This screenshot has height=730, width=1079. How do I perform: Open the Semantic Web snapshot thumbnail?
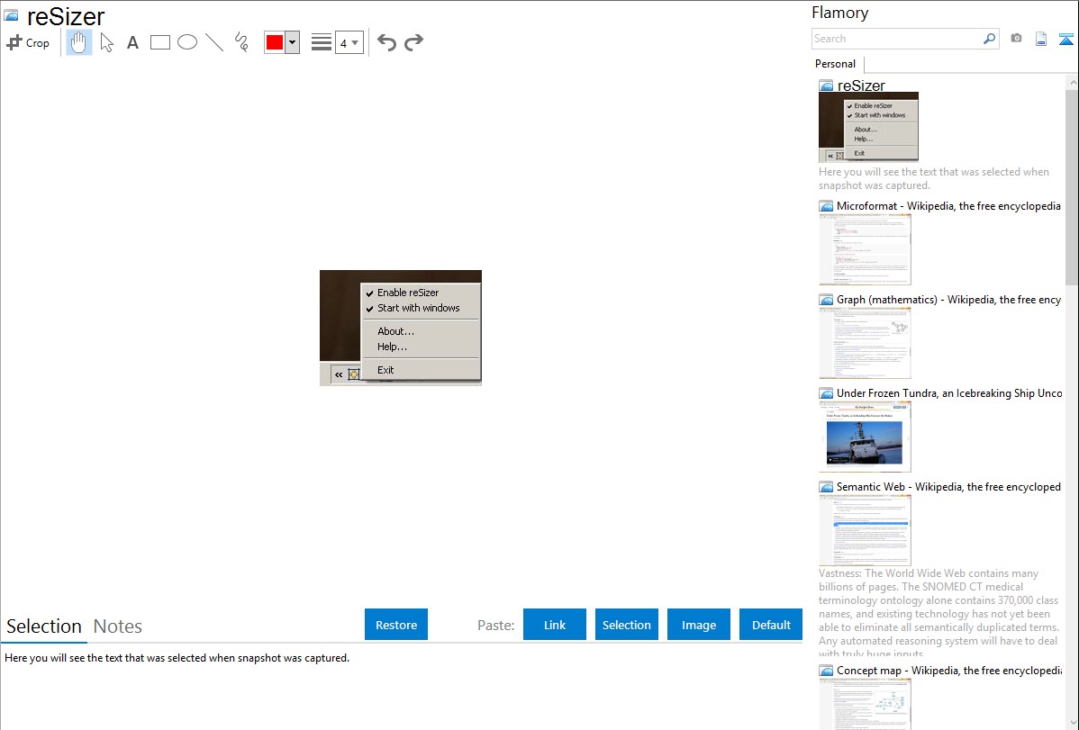pyautogui.click(x=865, y=530)
